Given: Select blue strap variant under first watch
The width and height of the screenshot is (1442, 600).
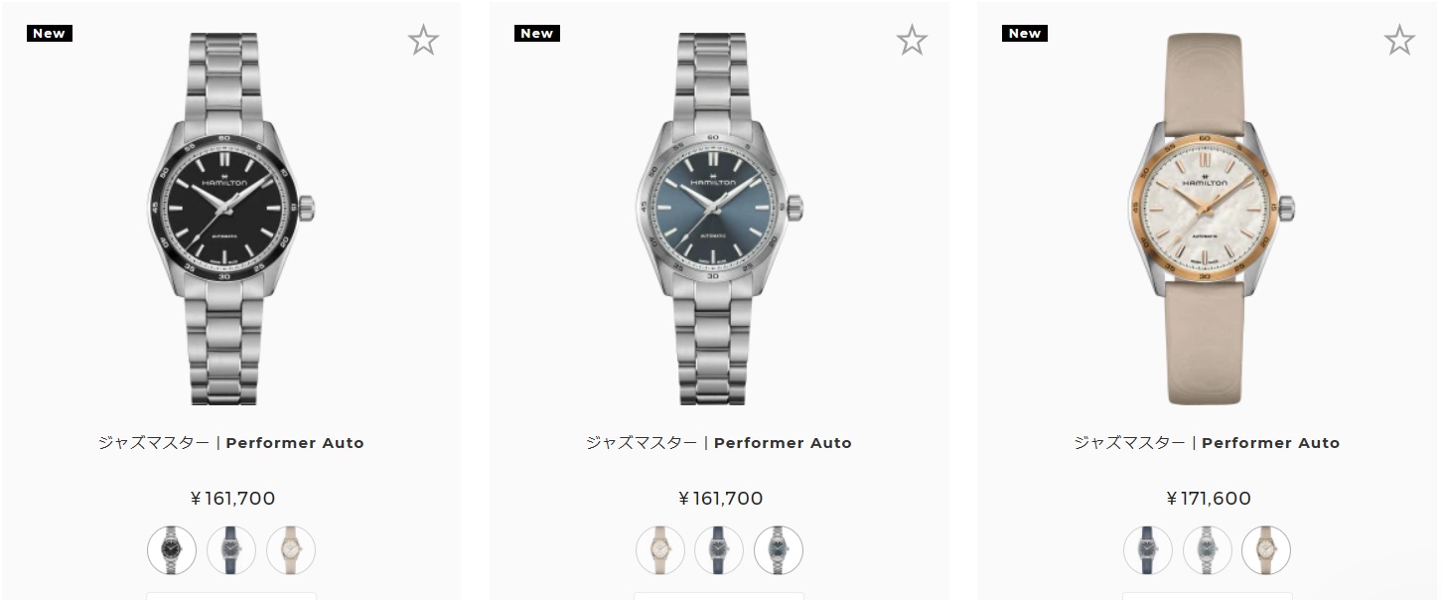Looking at the screenshot, I should click(x=231, y=549).
